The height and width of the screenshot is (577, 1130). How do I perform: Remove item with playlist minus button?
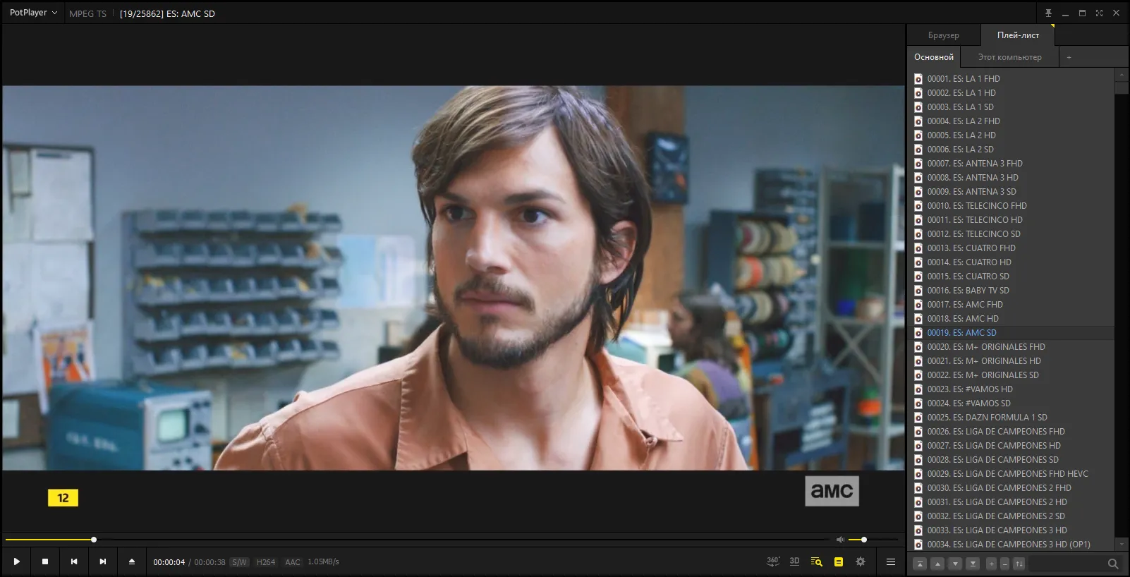tap(1004, 564)
